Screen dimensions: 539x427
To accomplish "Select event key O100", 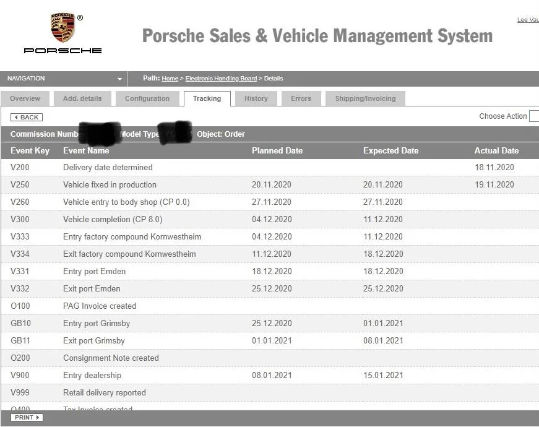I will (20, 306).
